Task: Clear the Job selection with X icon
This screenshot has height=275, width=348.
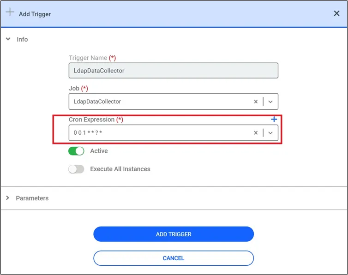Action: click(256, 102)
